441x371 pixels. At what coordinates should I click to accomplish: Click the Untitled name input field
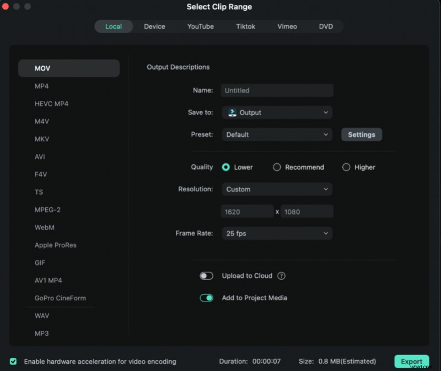click(x=277, y=90)
